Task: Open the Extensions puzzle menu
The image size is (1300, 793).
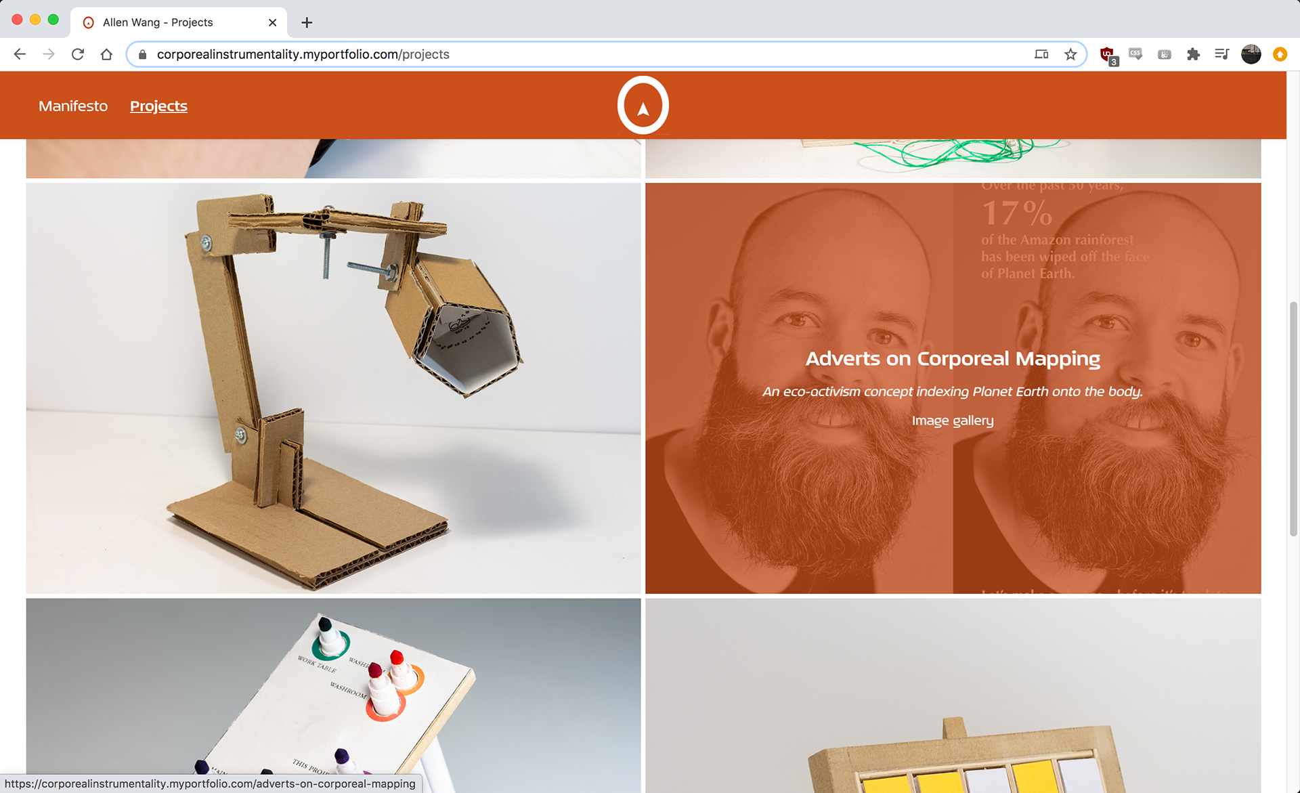Action: click(1193, 54)
